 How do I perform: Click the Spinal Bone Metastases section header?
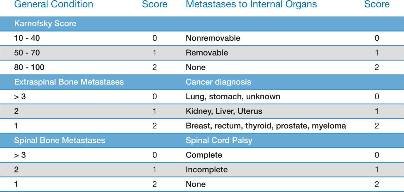[60, 140]
